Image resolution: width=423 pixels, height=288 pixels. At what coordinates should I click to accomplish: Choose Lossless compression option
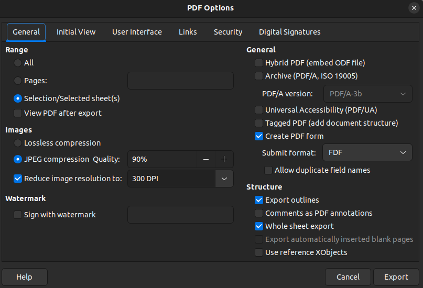pyautogui.click(x=18, y=143)
